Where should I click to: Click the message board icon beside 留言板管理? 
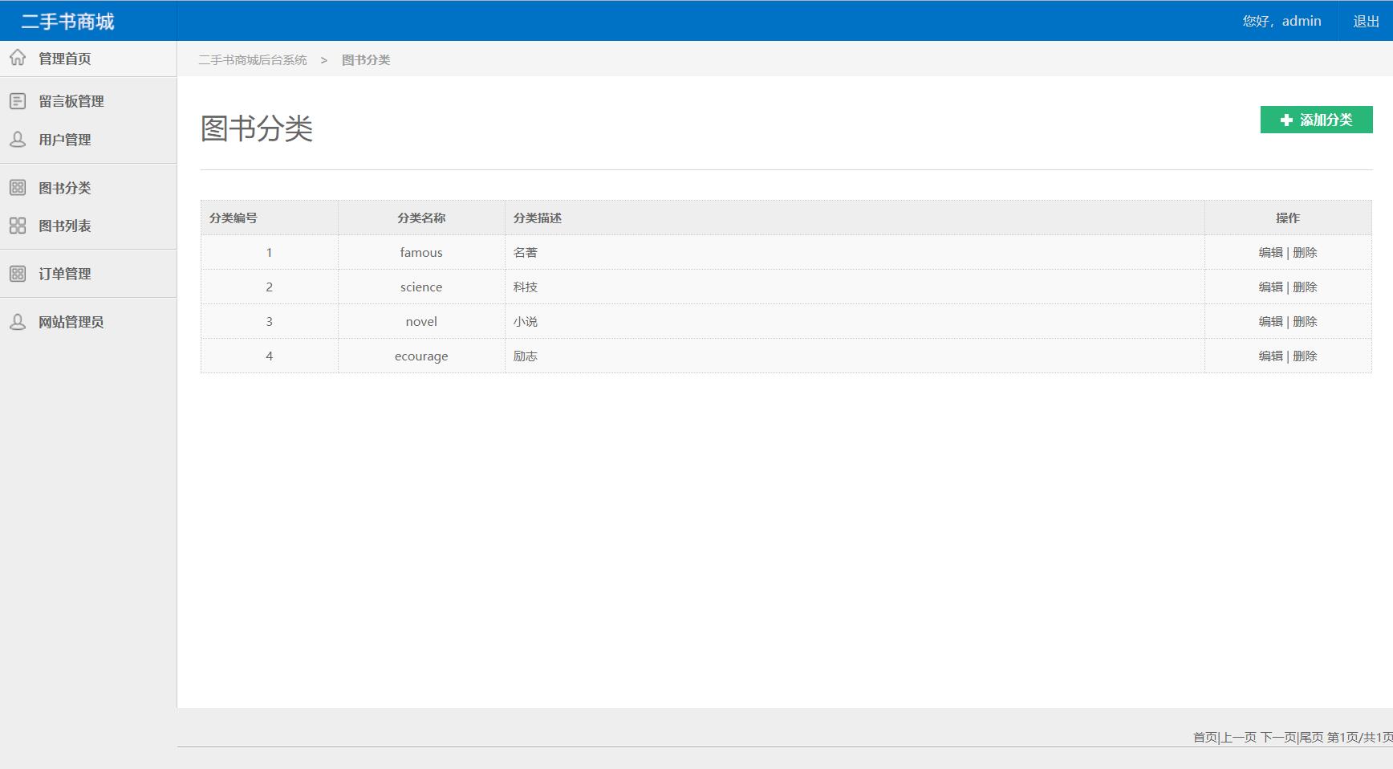[18, 101]
